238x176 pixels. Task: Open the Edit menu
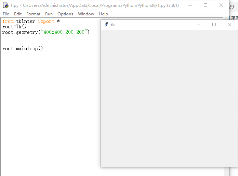pyautogui.click(x=18, y=14)
